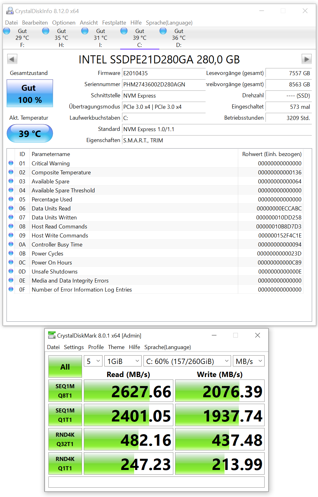The image size is (318, 497).
Task: Open Hilfe menu in CrystalDiskInfo
Action: [136, 23]
